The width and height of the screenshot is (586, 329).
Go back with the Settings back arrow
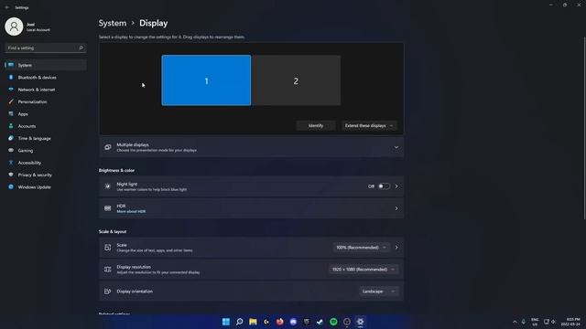coord(6,7)
